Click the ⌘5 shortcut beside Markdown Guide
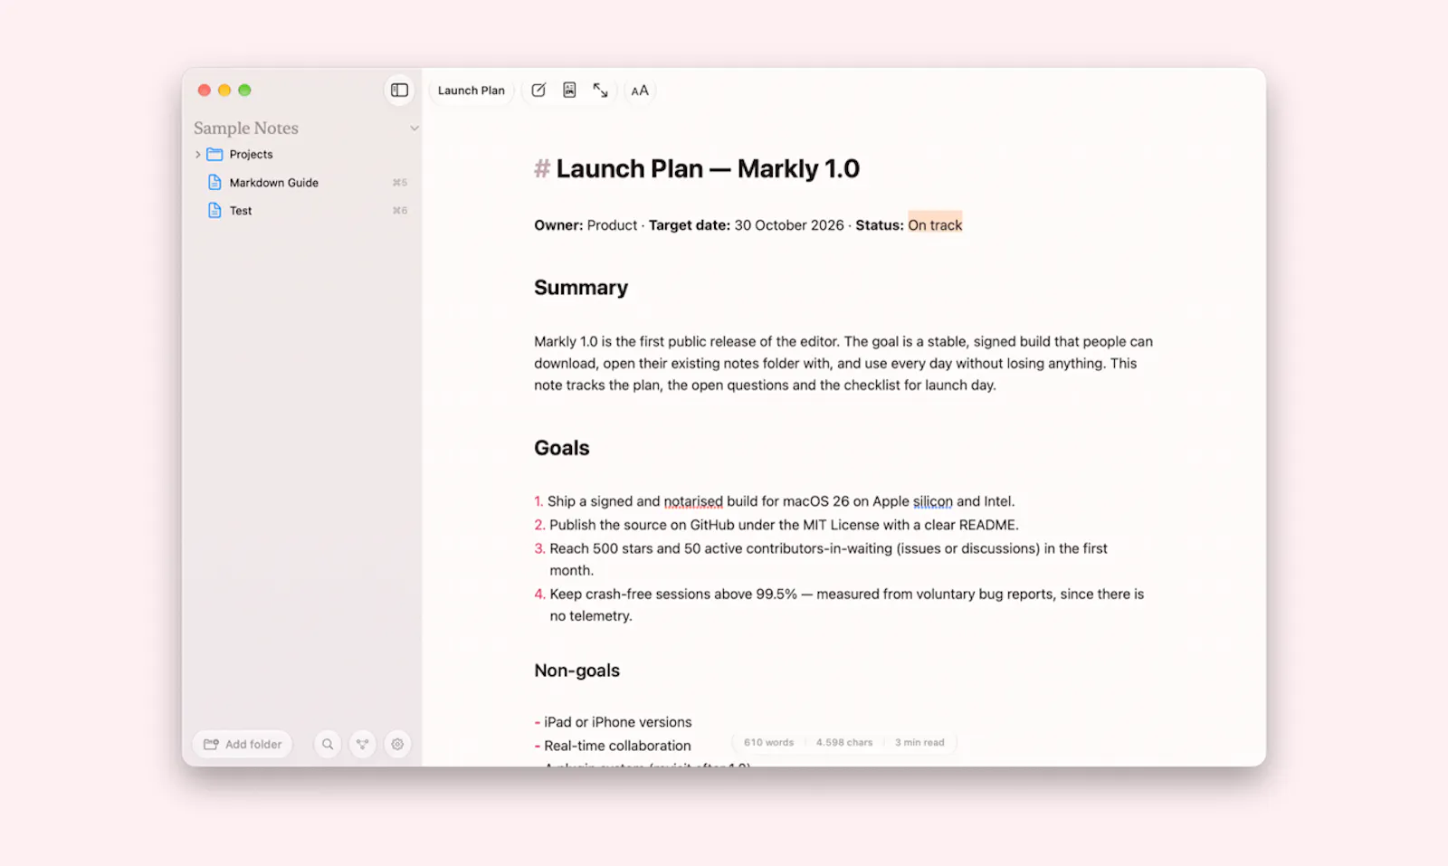 click(400, 183)
